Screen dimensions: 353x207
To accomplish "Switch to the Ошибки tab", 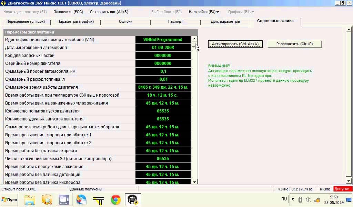I will click(x=125, y=21).
